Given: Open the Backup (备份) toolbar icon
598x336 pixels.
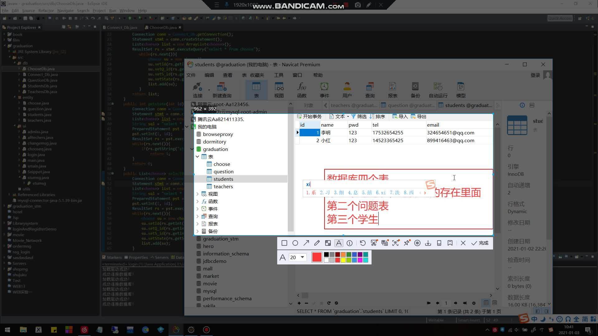Looking at the screenshot, I should point(415,90).
